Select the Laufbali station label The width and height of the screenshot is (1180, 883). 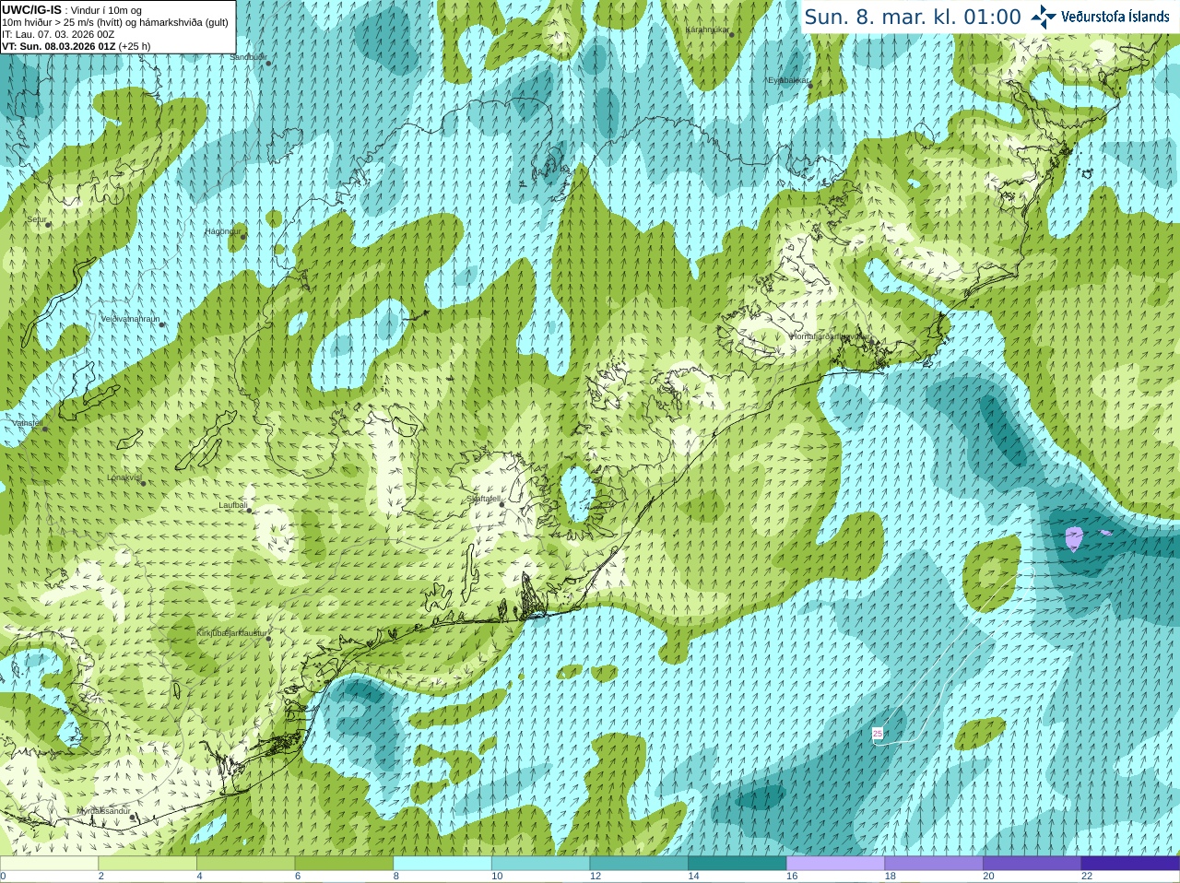233,505
